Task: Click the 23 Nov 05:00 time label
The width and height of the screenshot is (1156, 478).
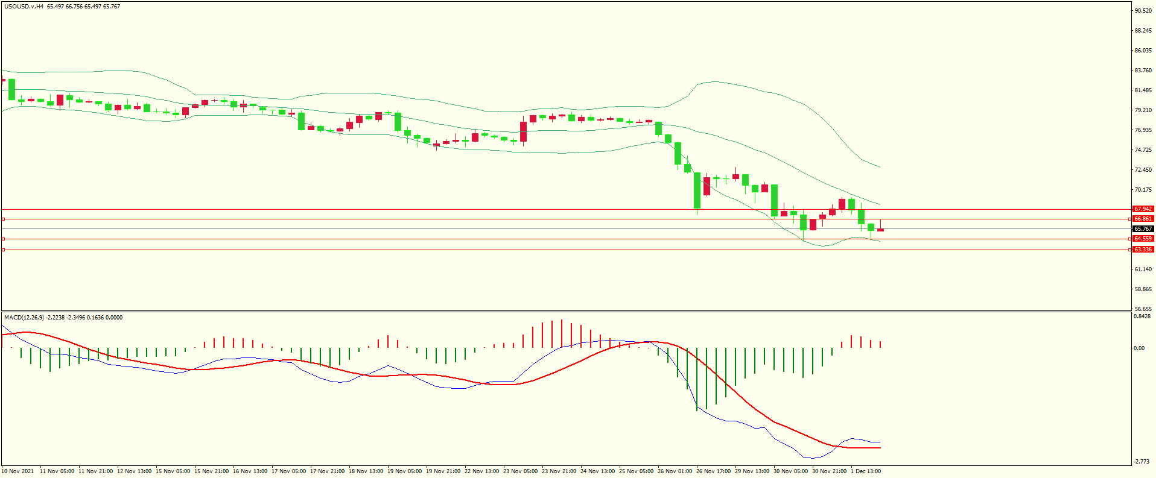Action: (521, 471)
